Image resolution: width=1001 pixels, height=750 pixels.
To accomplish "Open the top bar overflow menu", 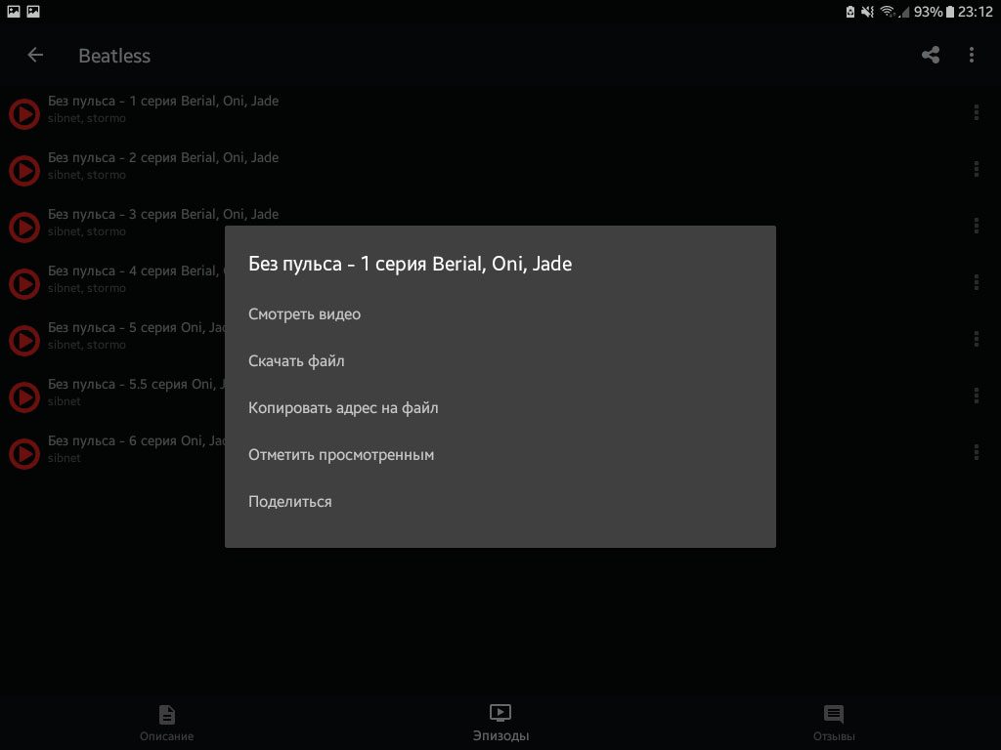I will [x=972, y=56].
